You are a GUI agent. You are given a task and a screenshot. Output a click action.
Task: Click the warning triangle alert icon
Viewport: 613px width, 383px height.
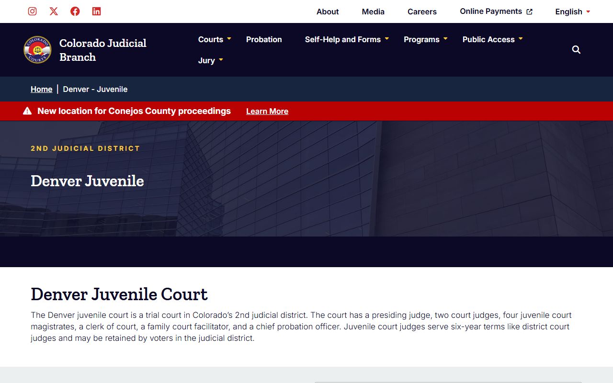click(x=27, y=111)
